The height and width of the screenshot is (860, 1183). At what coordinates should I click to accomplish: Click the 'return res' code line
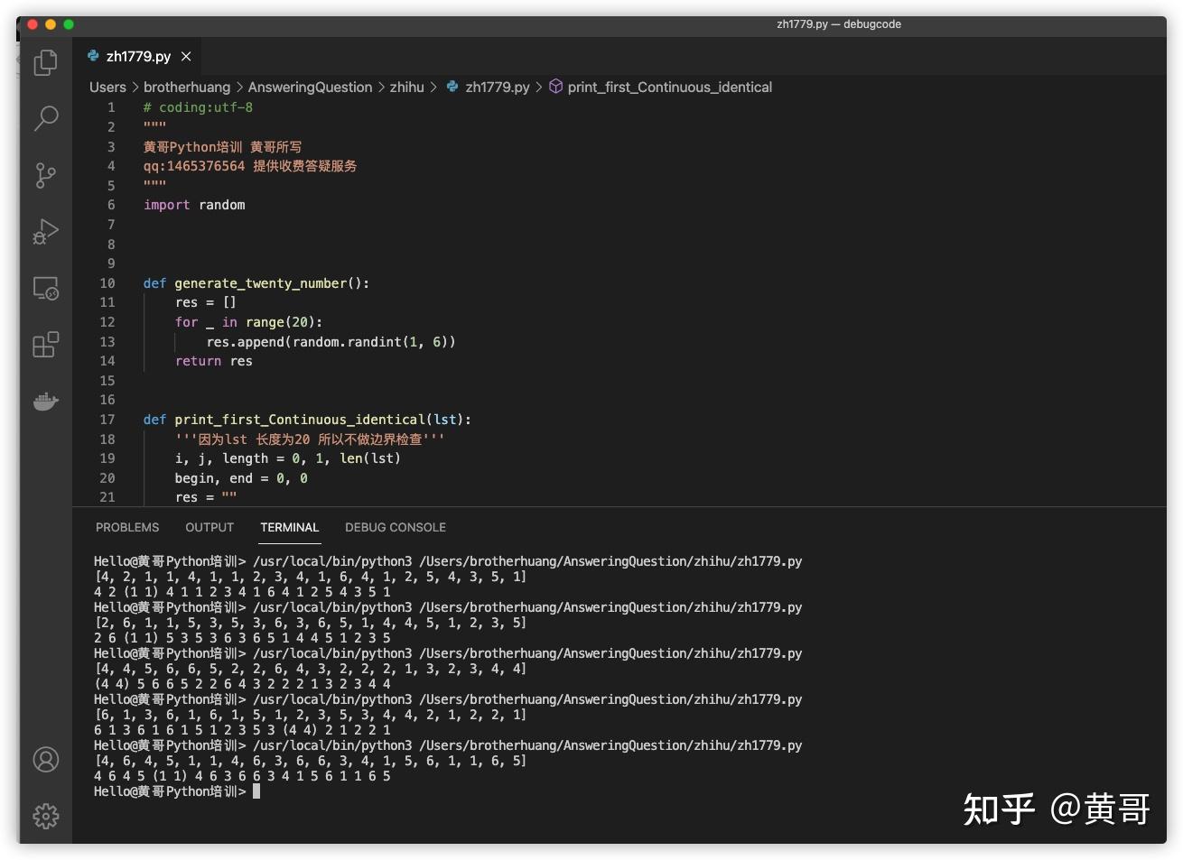click(214, 361)
